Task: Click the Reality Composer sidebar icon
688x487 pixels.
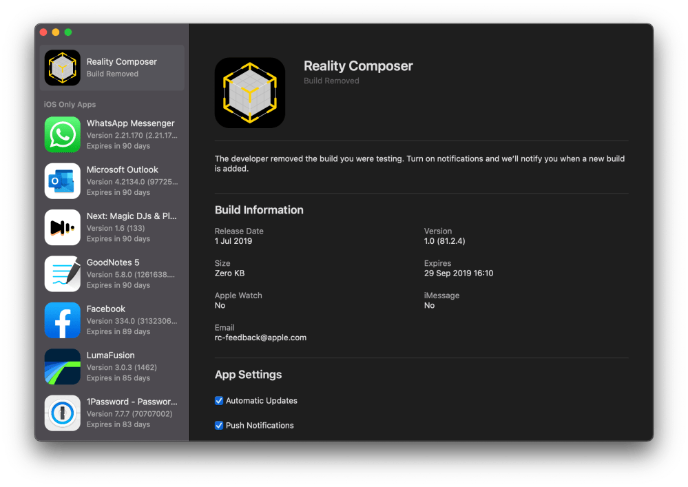Action: coord(63,68)
